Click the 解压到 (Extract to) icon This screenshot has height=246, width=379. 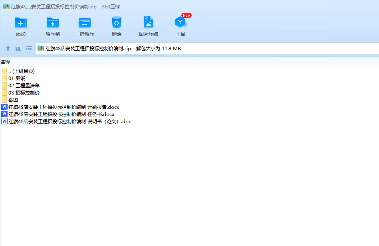pyautogui.click(x=53, y=23)
